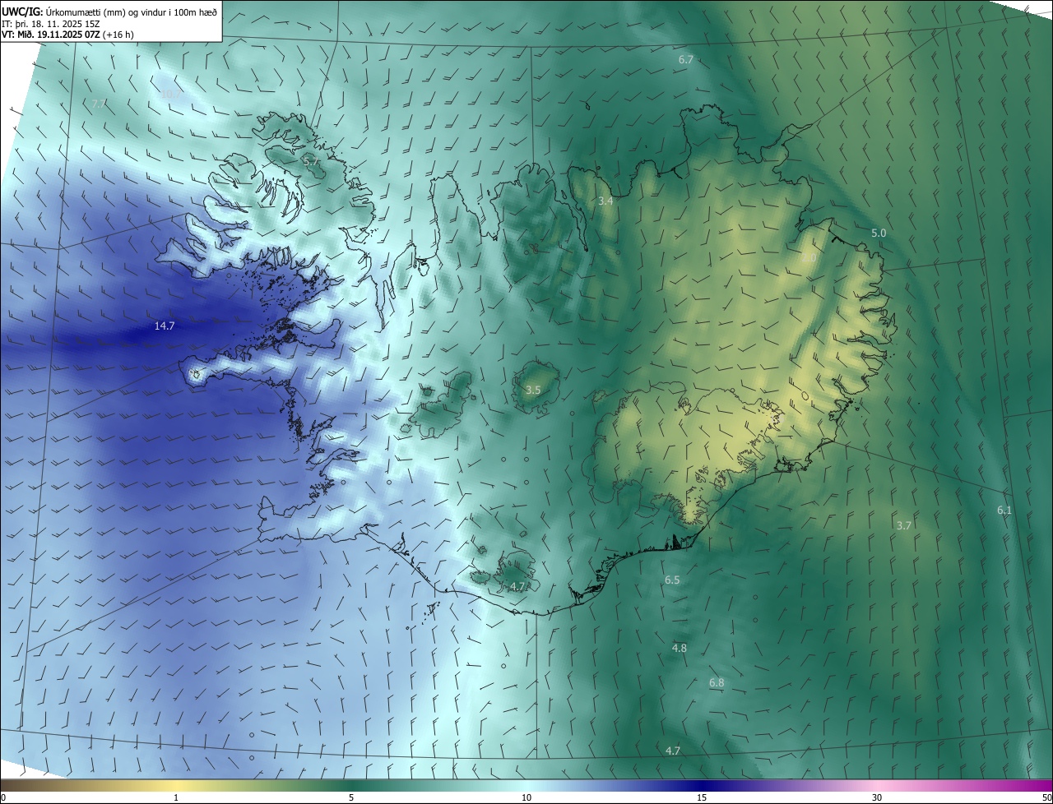The height and width of the screenshot is (804, 1053).
Task: Click the initial time line "IT: þri. 18. 11. 2025 15Z"
Action: tap(49, 24)
